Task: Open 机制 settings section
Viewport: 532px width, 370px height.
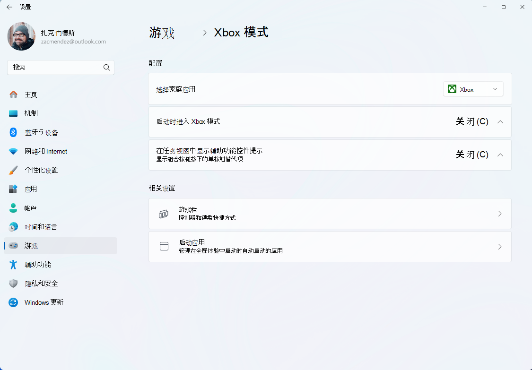Action: click(x=61, y=113)
